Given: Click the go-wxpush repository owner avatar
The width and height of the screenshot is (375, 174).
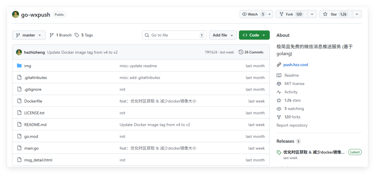Looking at the screenshot, I should [x=16, y=15].
